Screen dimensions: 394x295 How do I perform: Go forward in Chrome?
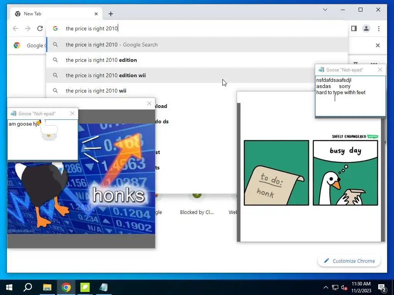(x=28, y=28)
